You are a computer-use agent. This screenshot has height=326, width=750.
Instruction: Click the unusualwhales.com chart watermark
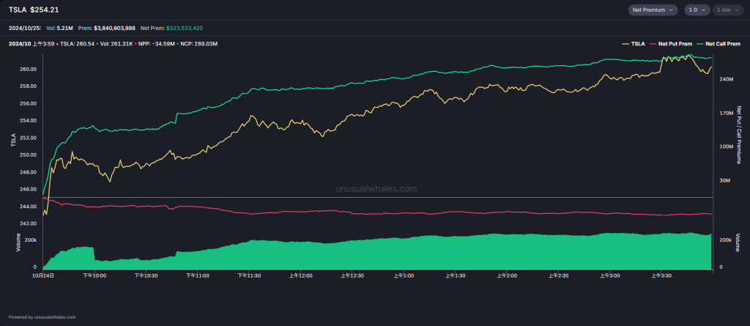point(376,188)
